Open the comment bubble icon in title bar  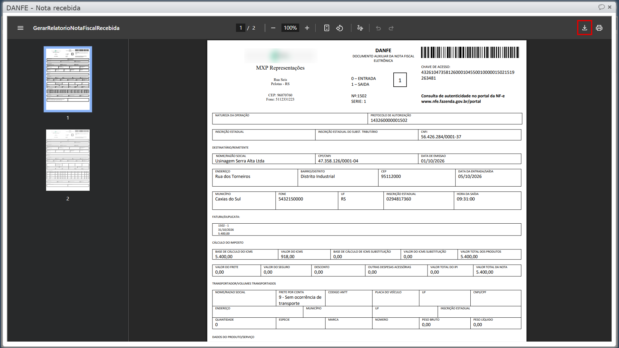[601, 7]
